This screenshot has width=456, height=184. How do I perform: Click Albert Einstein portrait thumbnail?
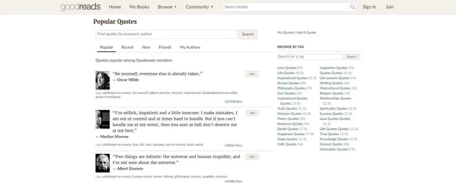[103, 163]
